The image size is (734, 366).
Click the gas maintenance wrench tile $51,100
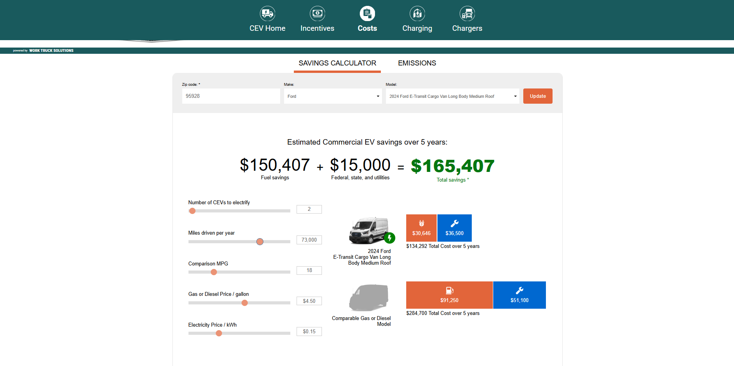pos(519,295)
